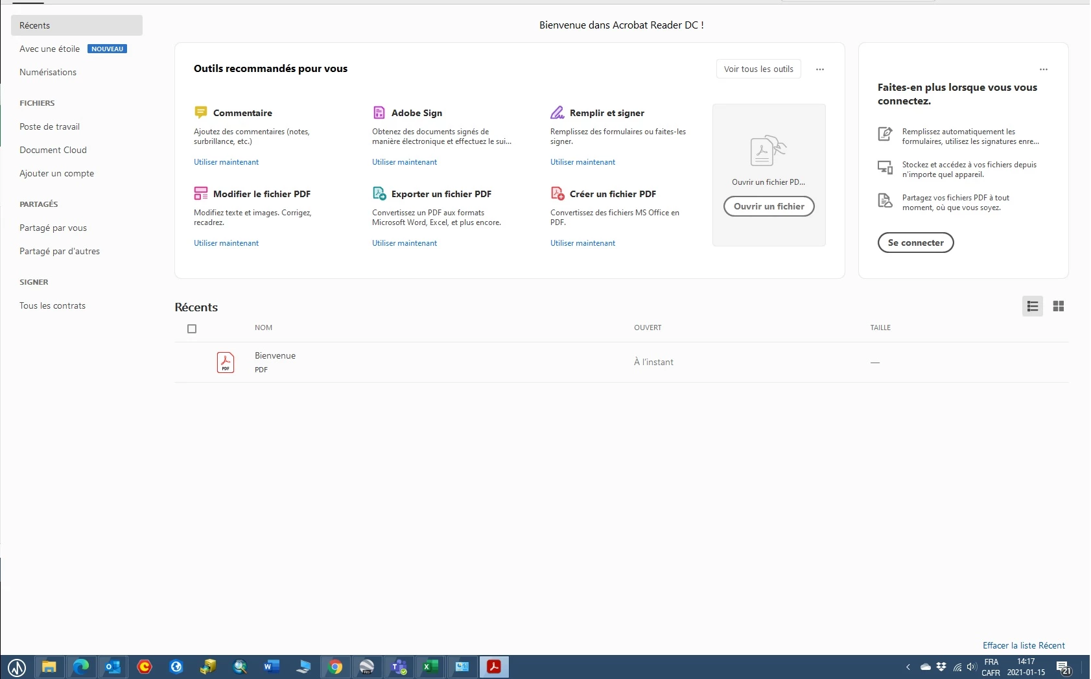Click Utiliser maintenant under Commentaire

tap(226, 162)
